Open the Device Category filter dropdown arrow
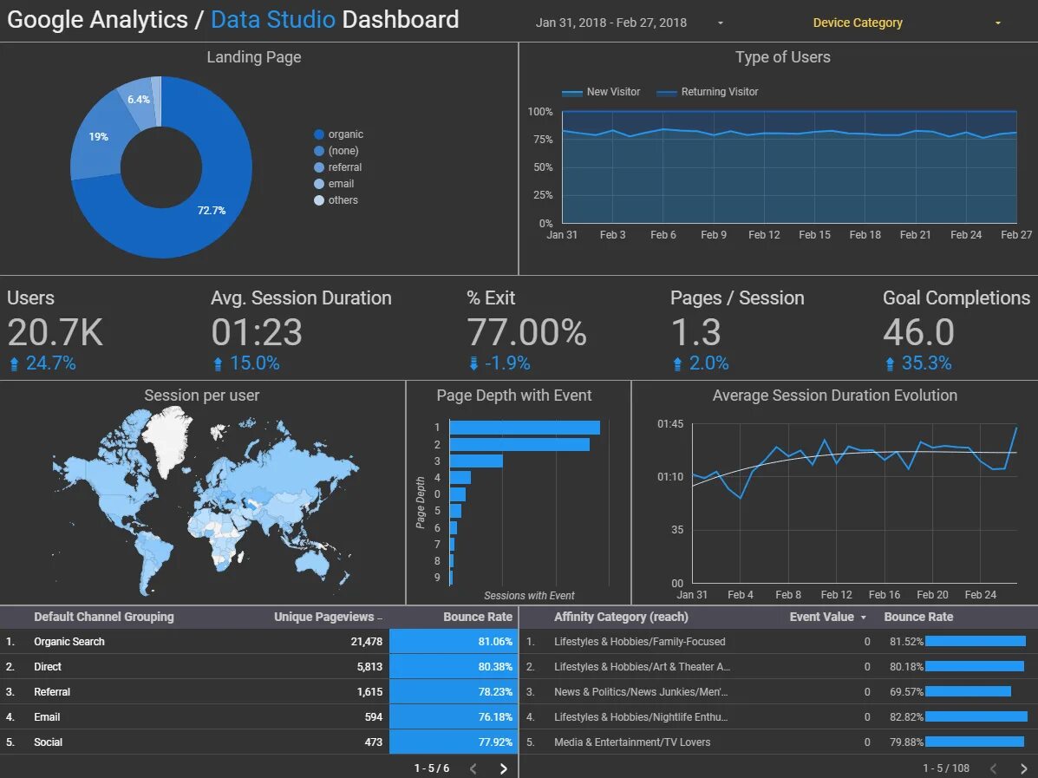Viewport: 1038px width, 778px height. coord(997,23)
